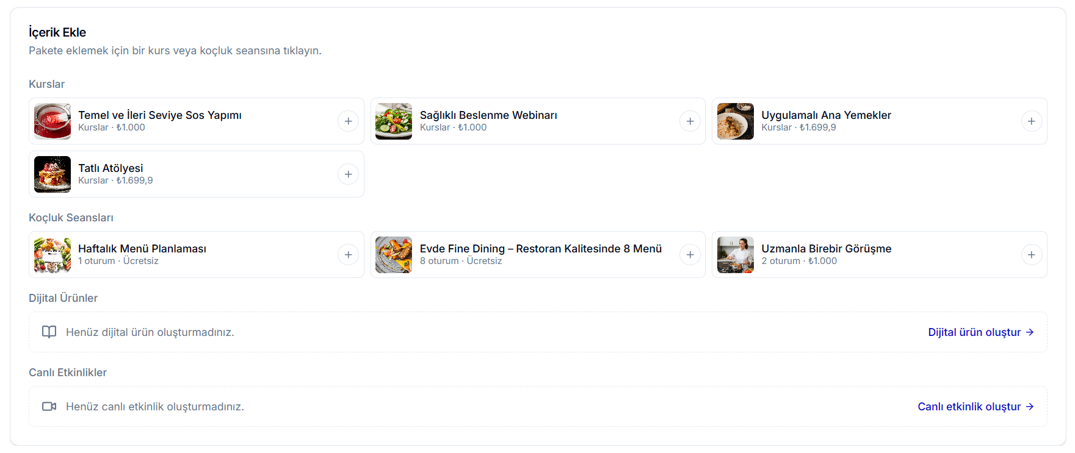
Task: Select the Haftalık Menü Planlaması vegetables thumbnail
Action: (x=52, y=255)
